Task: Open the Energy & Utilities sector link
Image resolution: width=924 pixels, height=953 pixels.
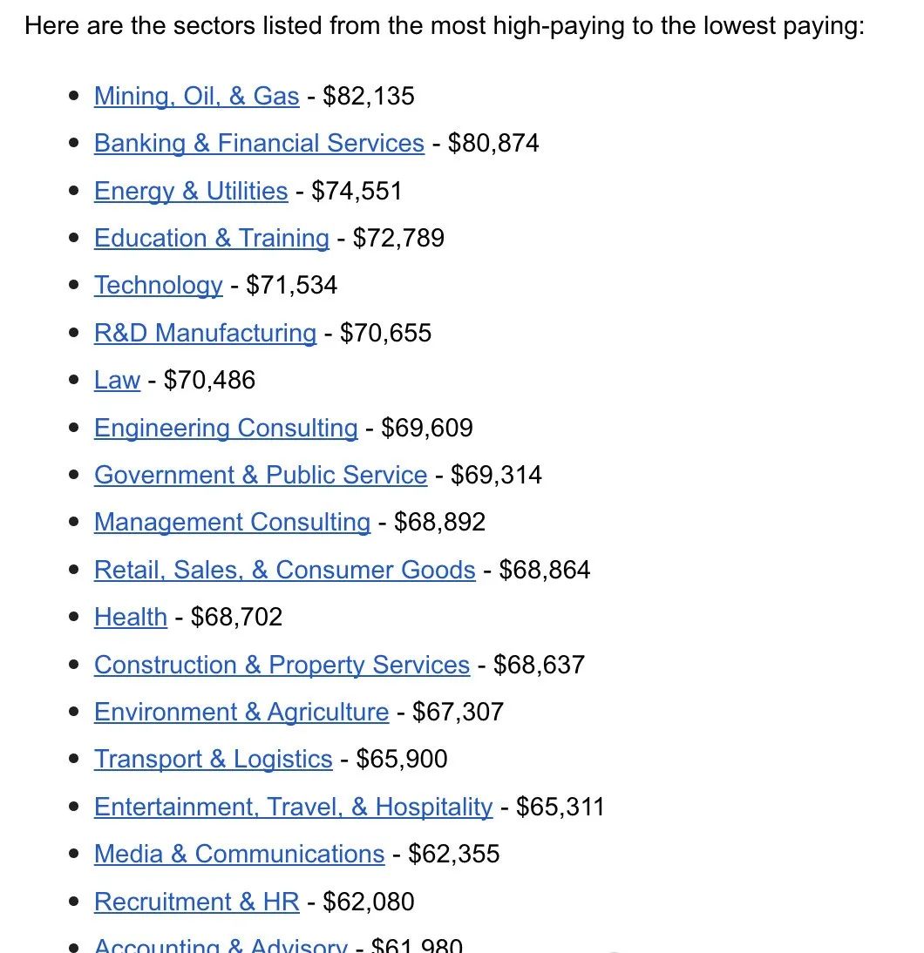Action: coord(191,191)
